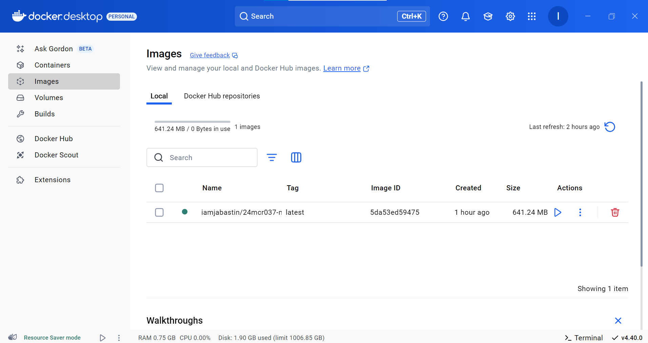Open Docker Scout from sidebar
This screenshot has height=343, width=648.
(64, 155)
